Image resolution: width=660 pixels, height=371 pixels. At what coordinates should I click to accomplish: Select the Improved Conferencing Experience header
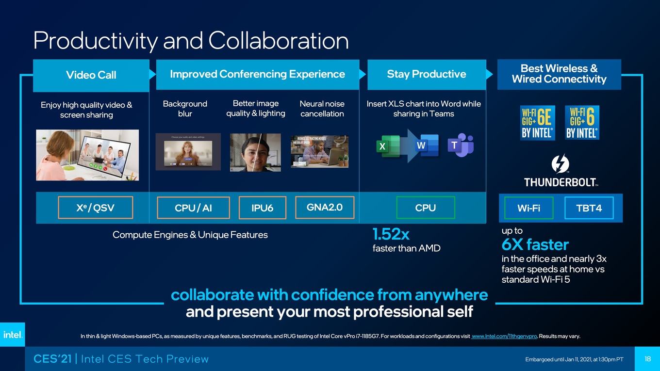(x=258, y=74)
